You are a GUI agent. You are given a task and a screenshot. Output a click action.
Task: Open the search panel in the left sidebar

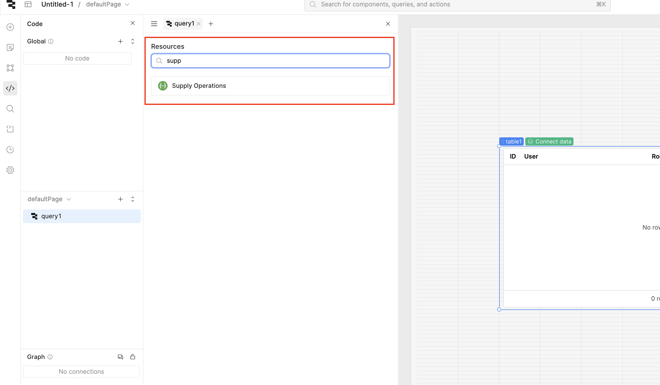point(10,109)
